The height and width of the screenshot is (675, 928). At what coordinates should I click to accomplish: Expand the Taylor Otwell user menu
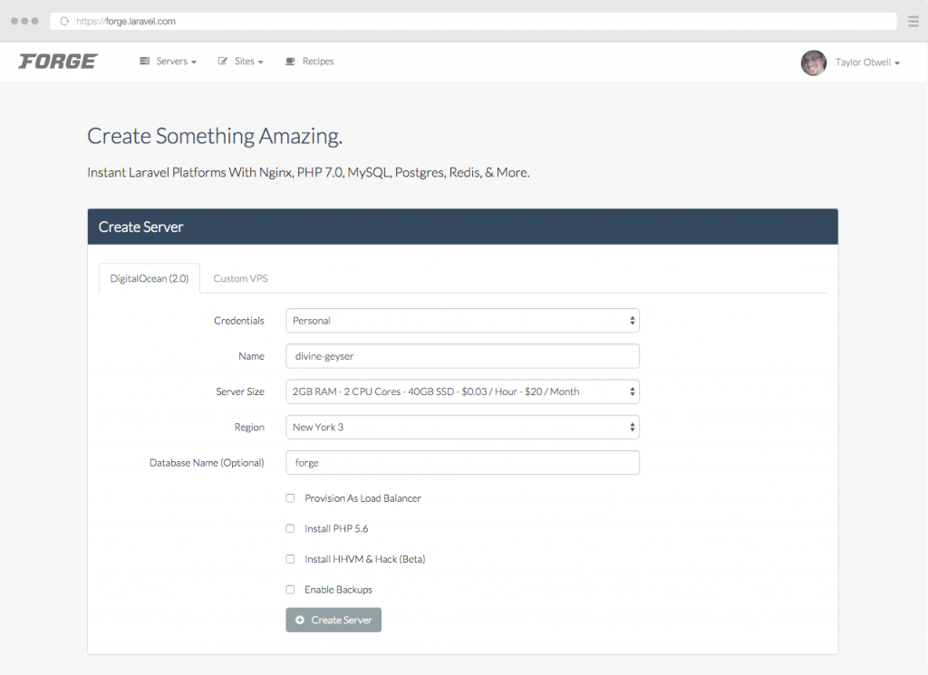click(867, 63)
